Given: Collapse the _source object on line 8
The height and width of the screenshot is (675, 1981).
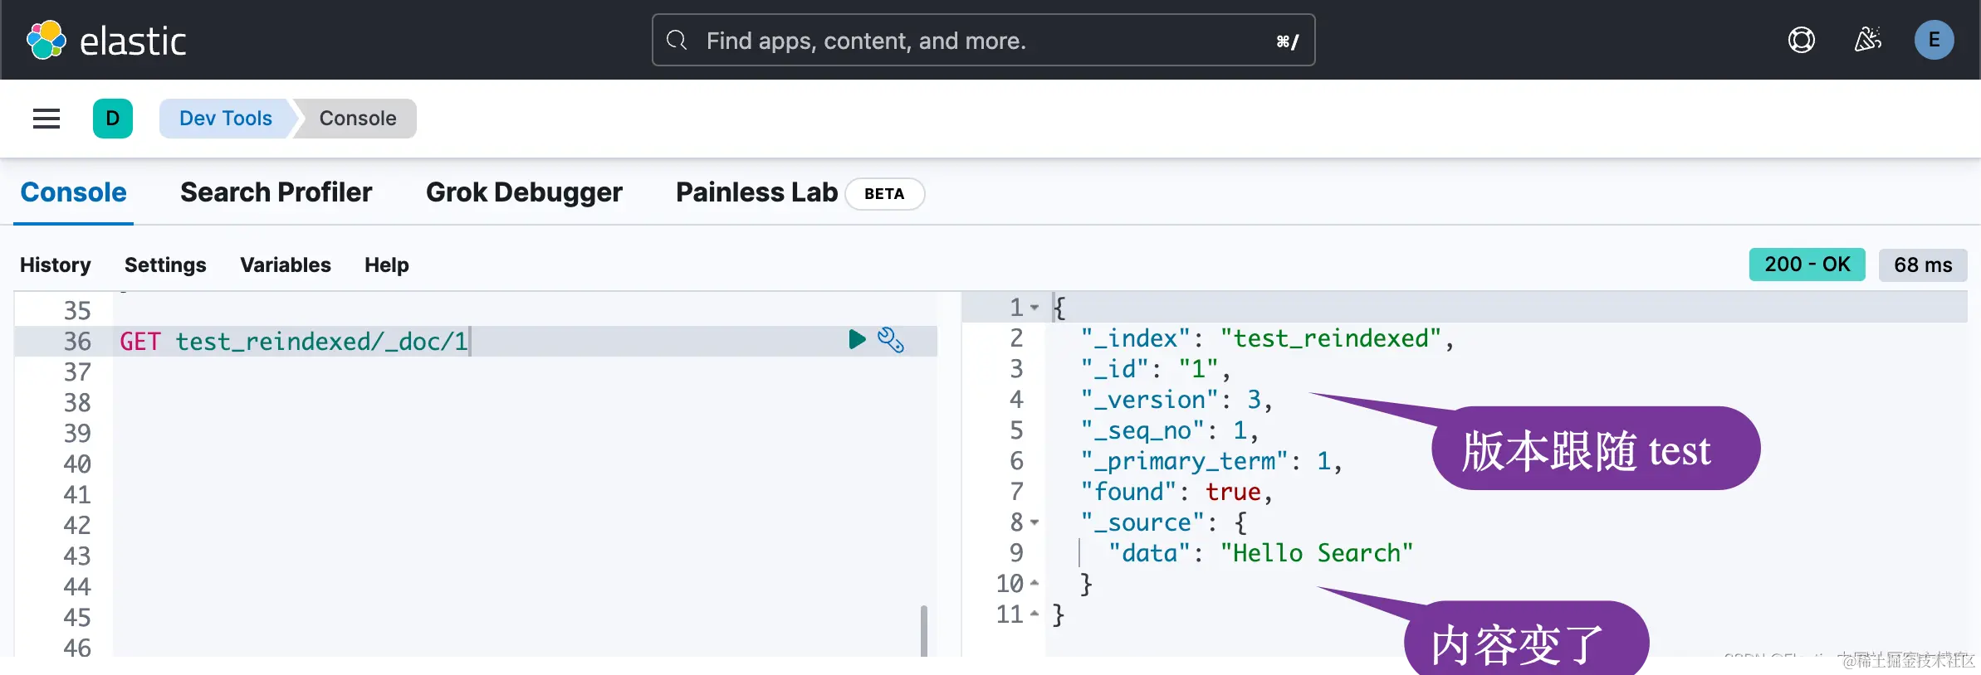Looking at the screenshot, I should 1035,522.
